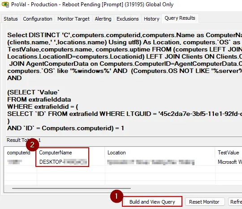
Task: Select the Query Results tab
Action: (x=180, y=18)
